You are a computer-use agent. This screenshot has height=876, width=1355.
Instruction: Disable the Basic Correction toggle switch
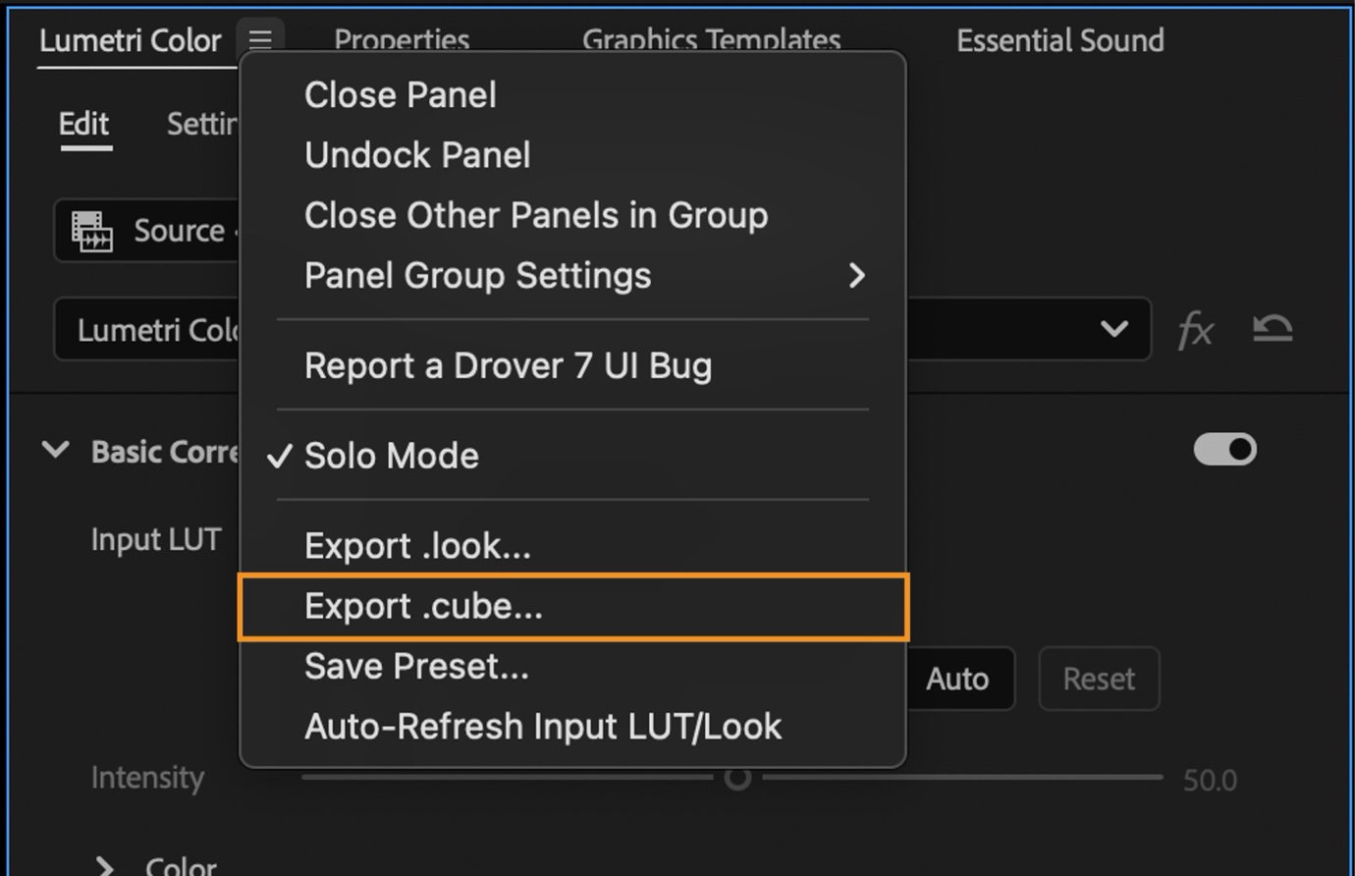[1223, 449]
